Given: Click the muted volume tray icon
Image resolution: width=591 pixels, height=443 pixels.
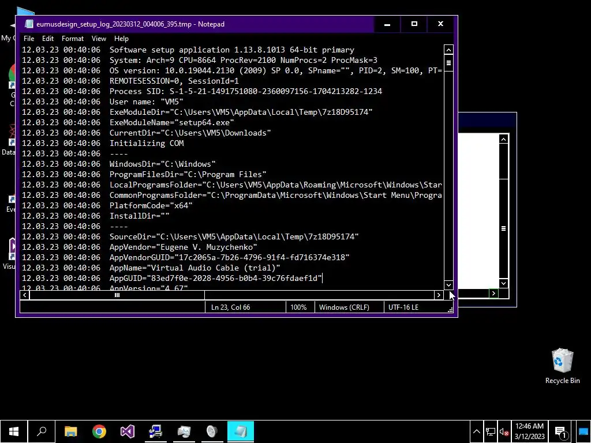Looking at the screenshot, I should coord(504,431).
